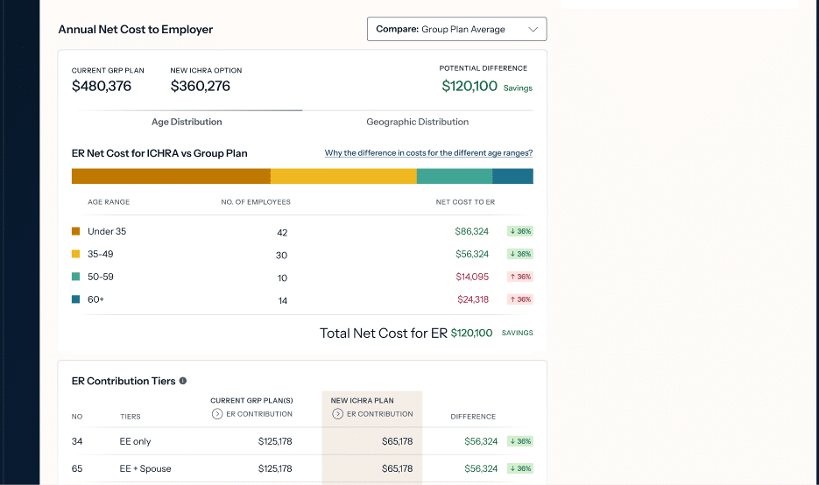This screenshot has width=819, height=485.
Task: Click the arrow icon under Current GRP Plan(s)
Action: (217, 414)
